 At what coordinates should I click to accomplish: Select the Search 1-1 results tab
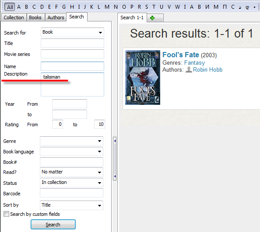(x=132, y=17)
